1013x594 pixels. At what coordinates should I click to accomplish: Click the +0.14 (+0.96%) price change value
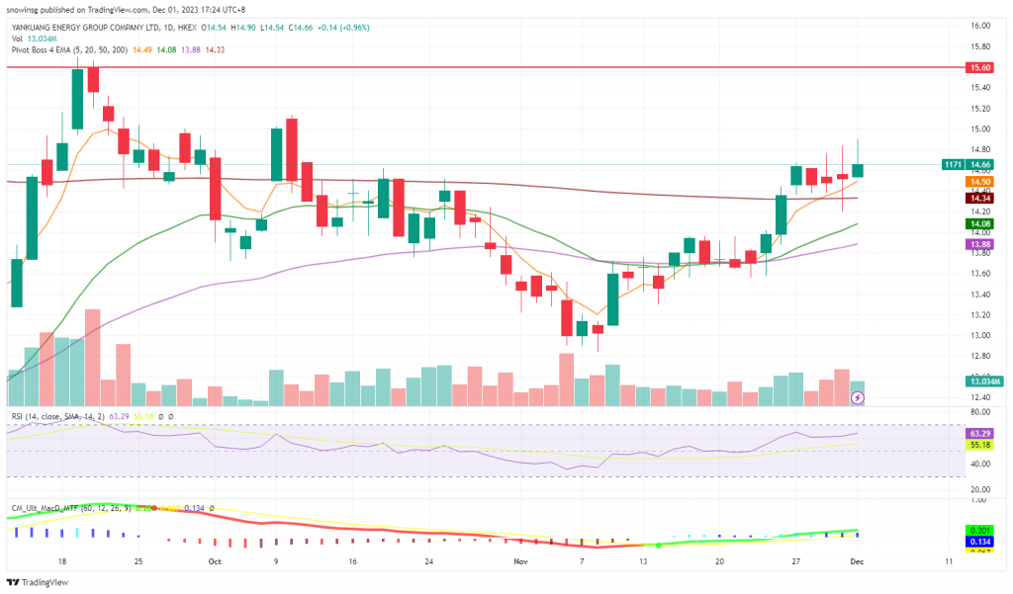(343, 28)
